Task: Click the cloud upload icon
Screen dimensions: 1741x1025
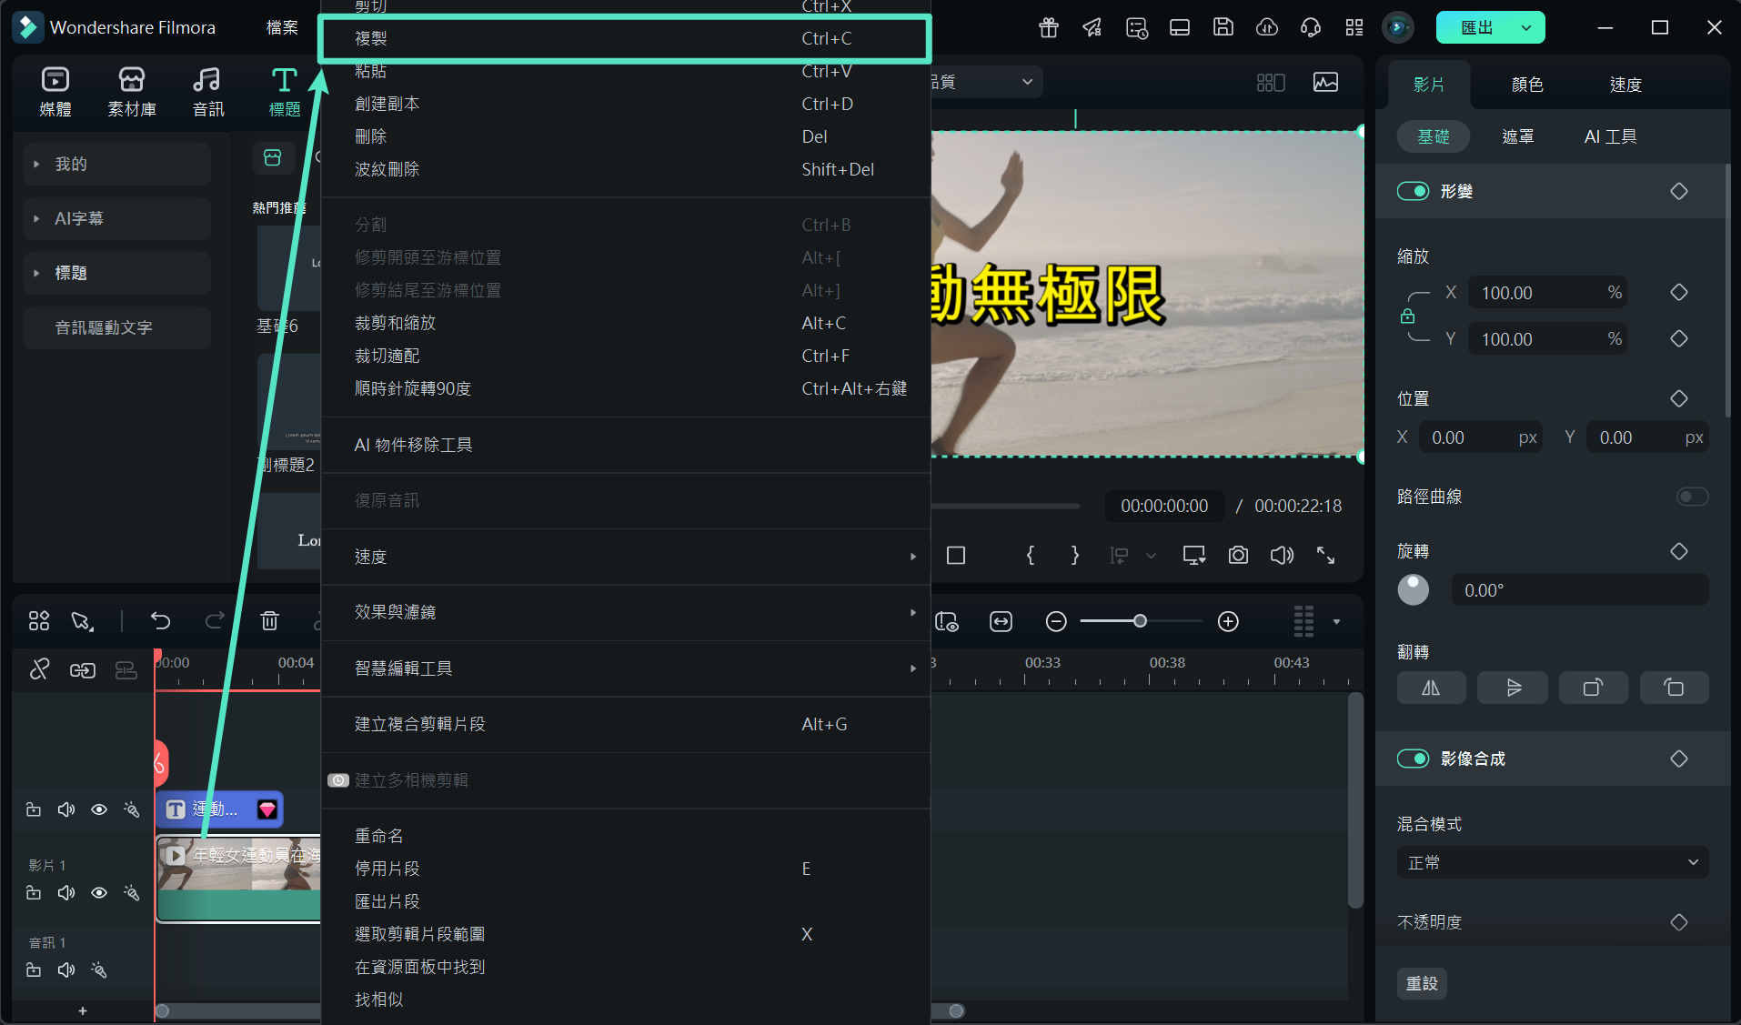Action: pyautogui.click(x=1267, y=27)
